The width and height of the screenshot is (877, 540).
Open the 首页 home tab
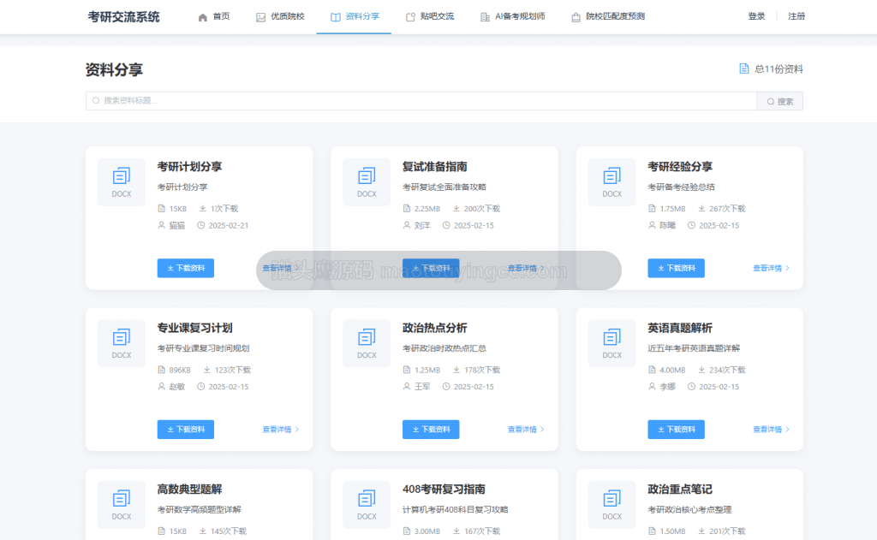click(213, 17)
